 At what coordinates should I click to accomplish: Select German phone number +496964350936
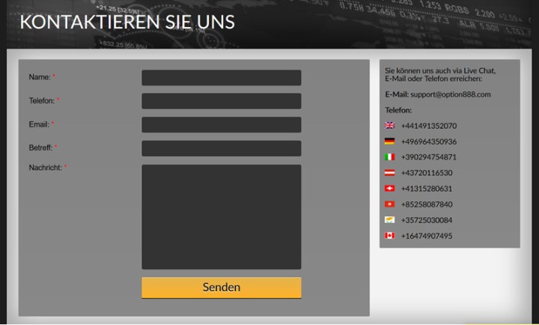point(429,142)
